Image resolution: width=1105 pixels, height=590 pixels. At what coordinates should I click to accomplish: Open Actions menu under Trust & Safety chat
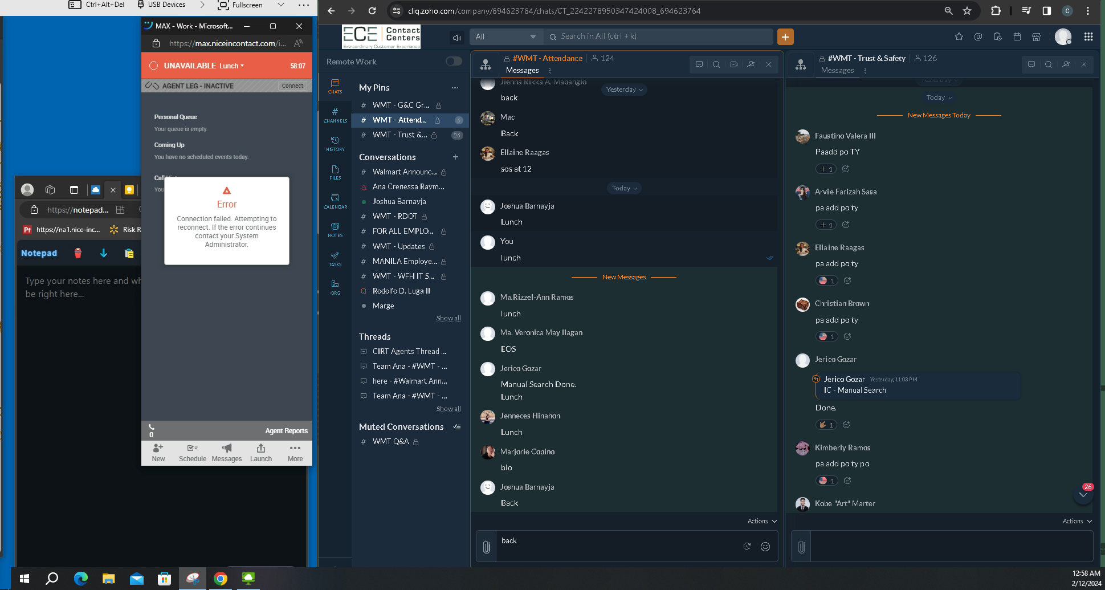1077,521
